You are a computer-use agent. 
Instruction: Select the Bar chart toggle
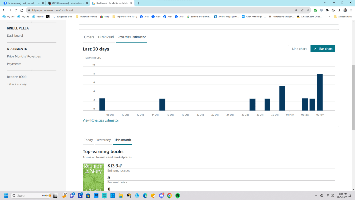coord(323,49)
